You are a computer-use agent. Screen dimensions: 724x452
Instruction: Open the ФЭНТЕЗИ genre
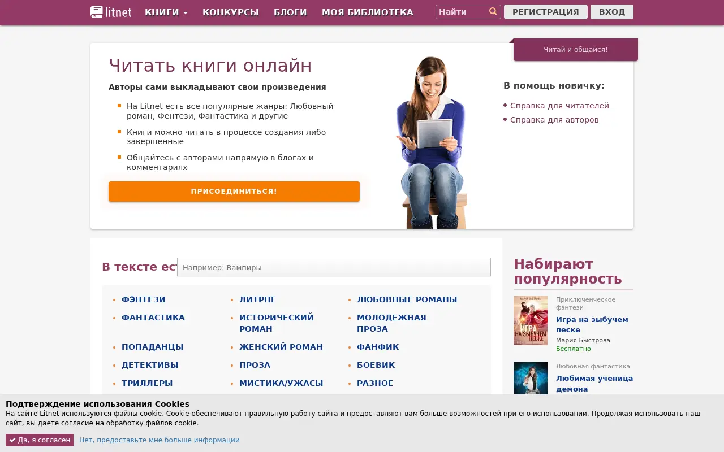point(144,299)
